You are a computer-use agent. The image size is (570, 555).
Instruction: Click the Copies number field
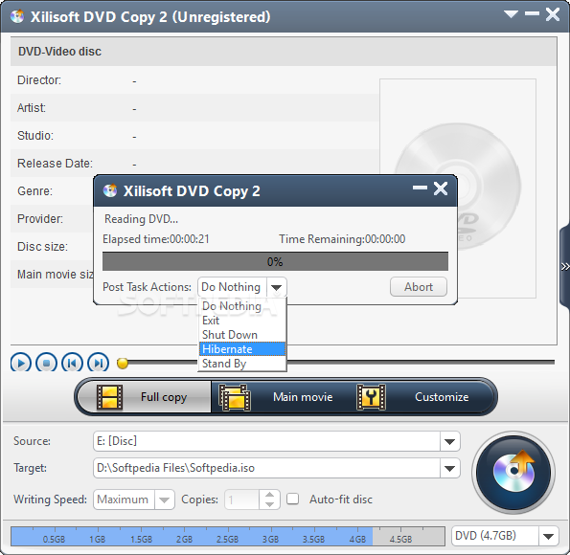[x=242, y=499]
